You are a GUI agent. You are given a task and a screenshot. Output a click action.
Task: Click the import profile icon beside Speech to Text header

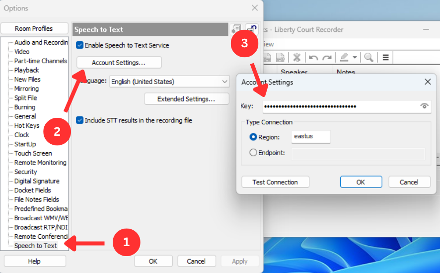[236, 29]
